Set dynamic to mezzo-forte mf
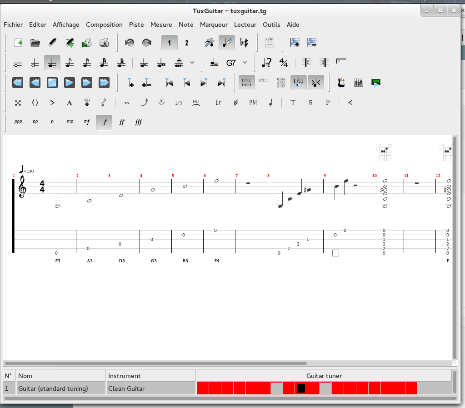Screen dimensions: 465x408 tap(87, 122)
